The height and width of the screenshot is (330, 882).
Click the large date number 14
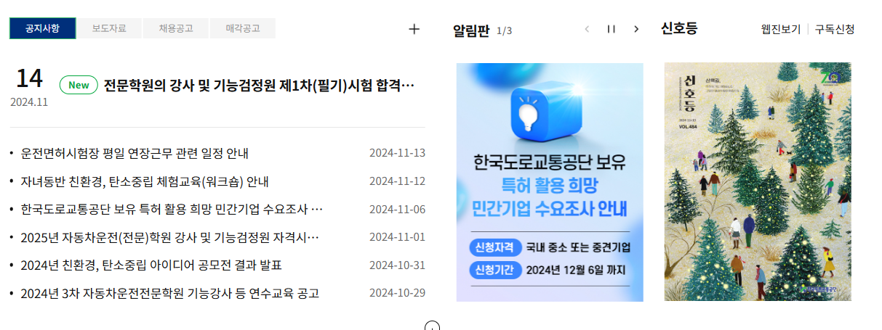coord(29,78)
